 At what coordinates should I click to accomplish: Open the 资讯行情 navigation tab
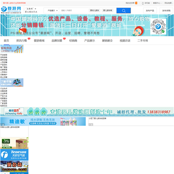click(x=21, y=41)
